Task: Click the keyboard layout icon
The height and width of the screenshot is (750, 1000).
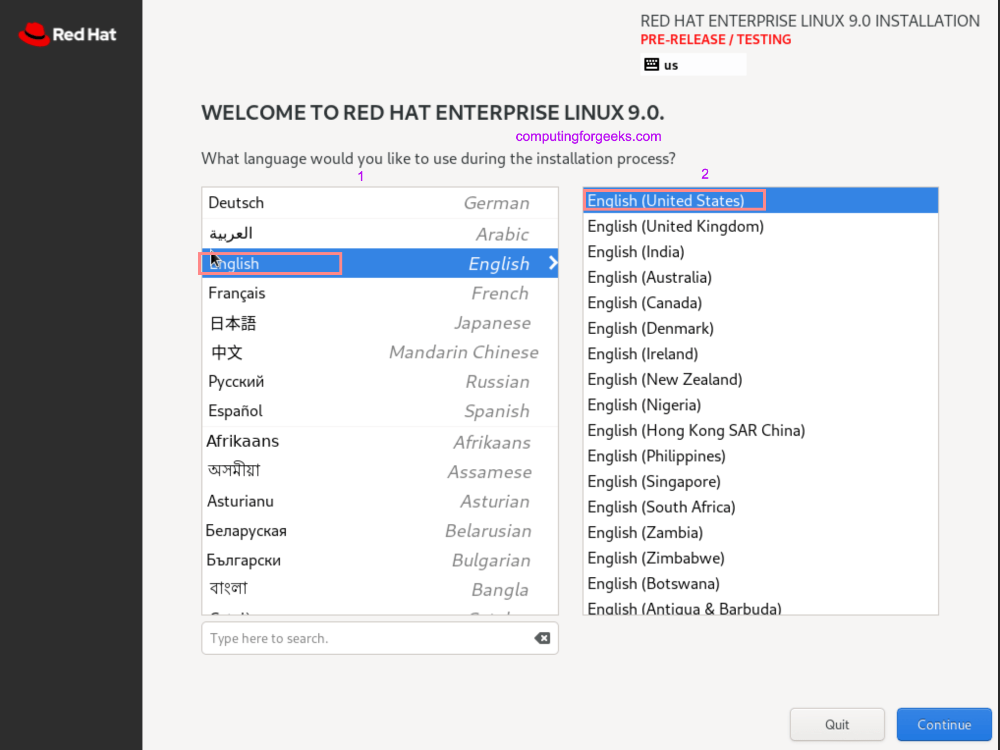Action: tap(651, 64)
